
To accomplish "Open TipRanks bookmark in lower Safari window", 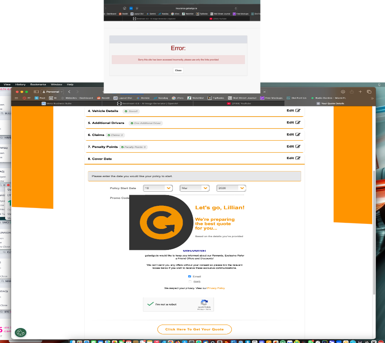I will (216, 98).
